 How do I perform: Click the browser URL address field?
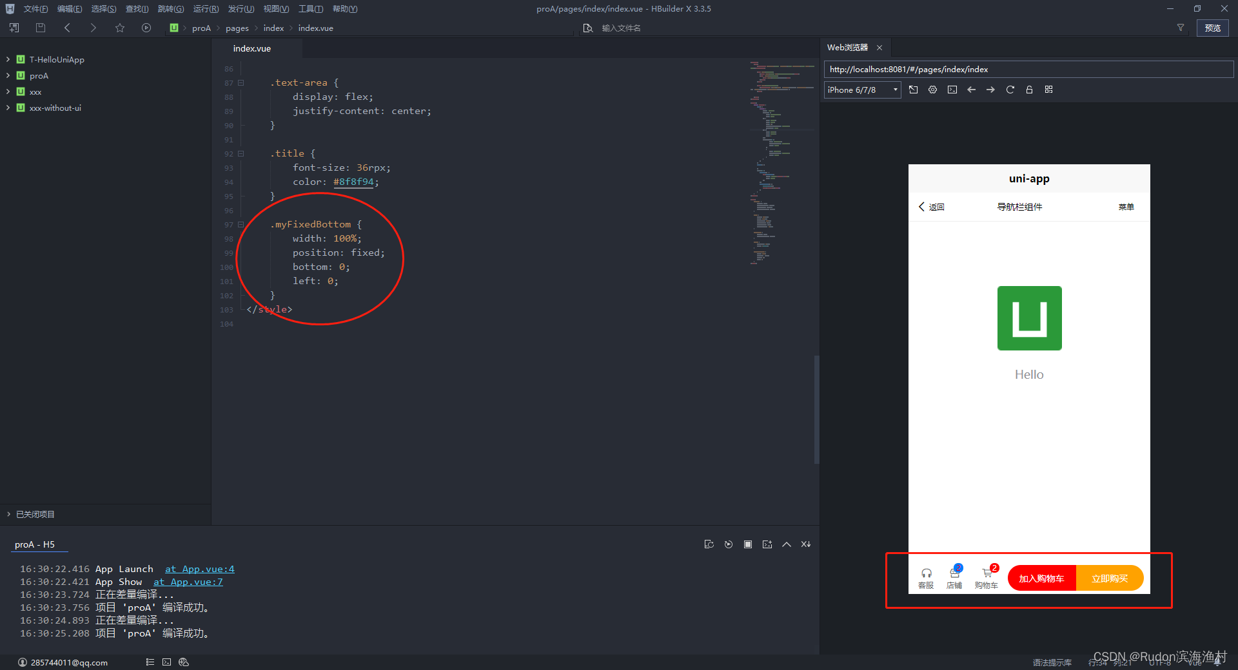point(1028,69)
